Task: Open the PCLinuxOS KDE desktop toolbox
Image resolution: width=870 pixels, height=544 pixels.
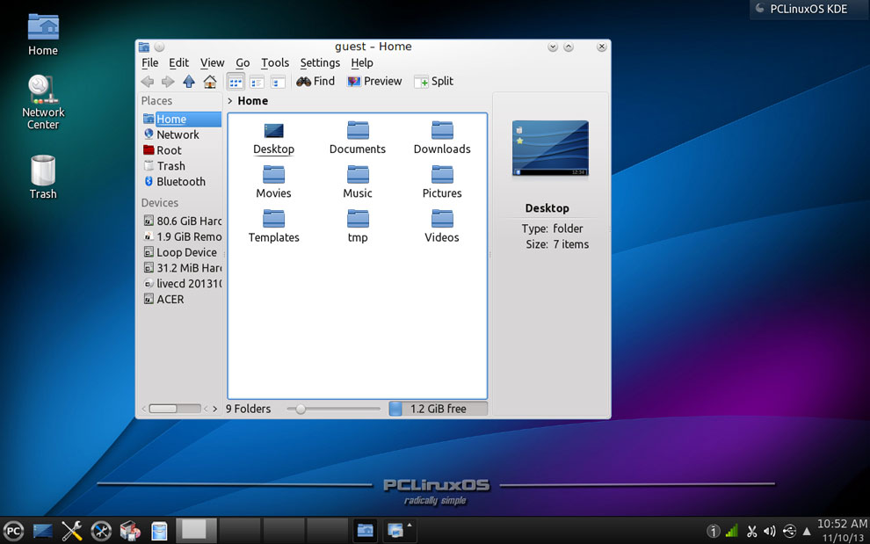Action: click(x=808, y=9)
